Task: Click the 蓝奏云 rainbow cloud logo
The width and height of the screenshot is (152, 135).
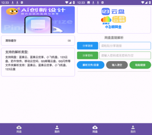Action: pos(106,20)
